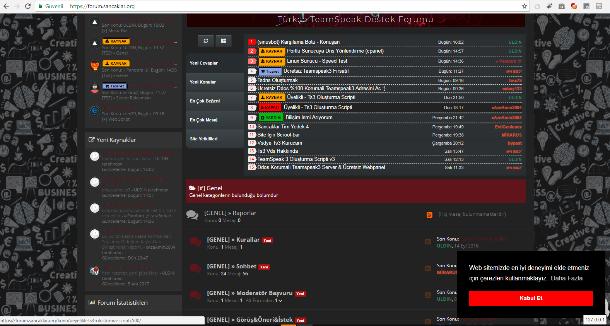Click the Raporlar forum speech bubble icon
This screenshot has height=326, width=610.
click(x=192, y=215)
